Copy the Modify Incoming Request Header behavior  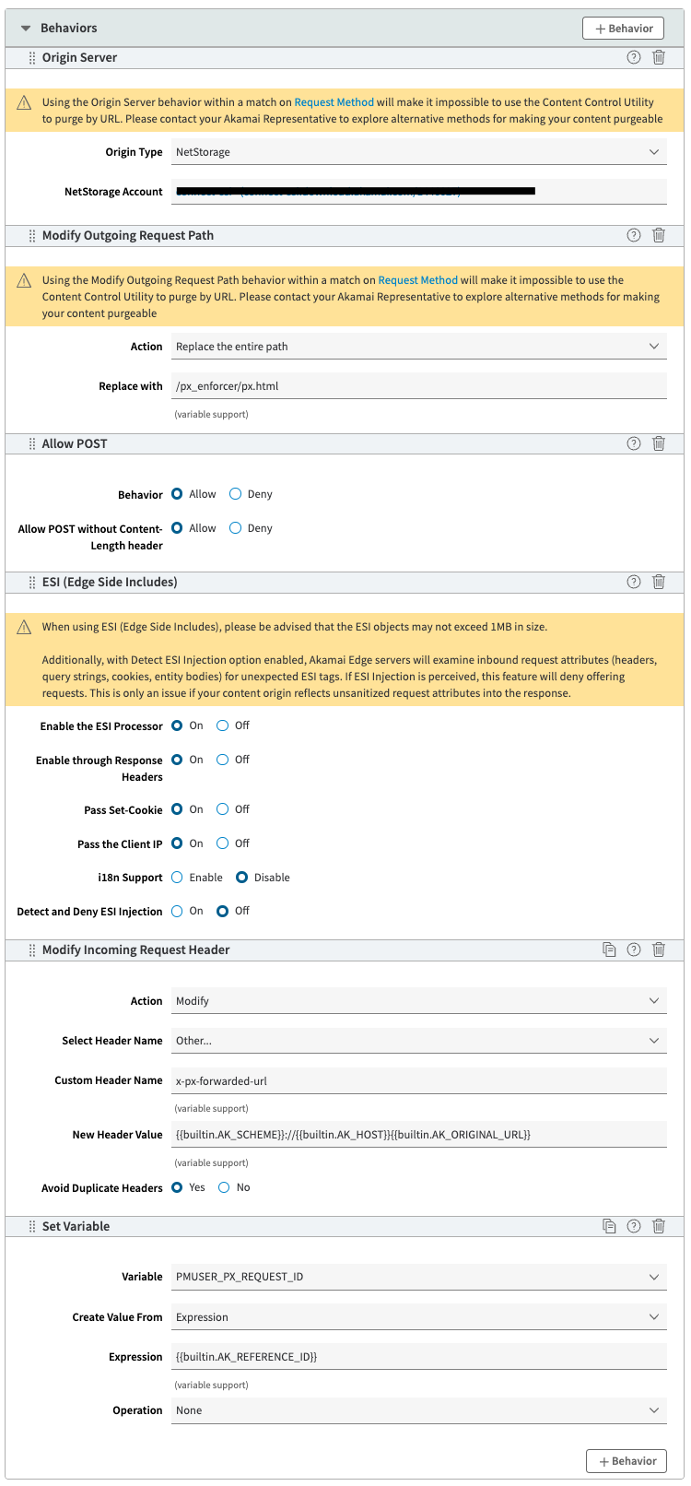(609, 949)
